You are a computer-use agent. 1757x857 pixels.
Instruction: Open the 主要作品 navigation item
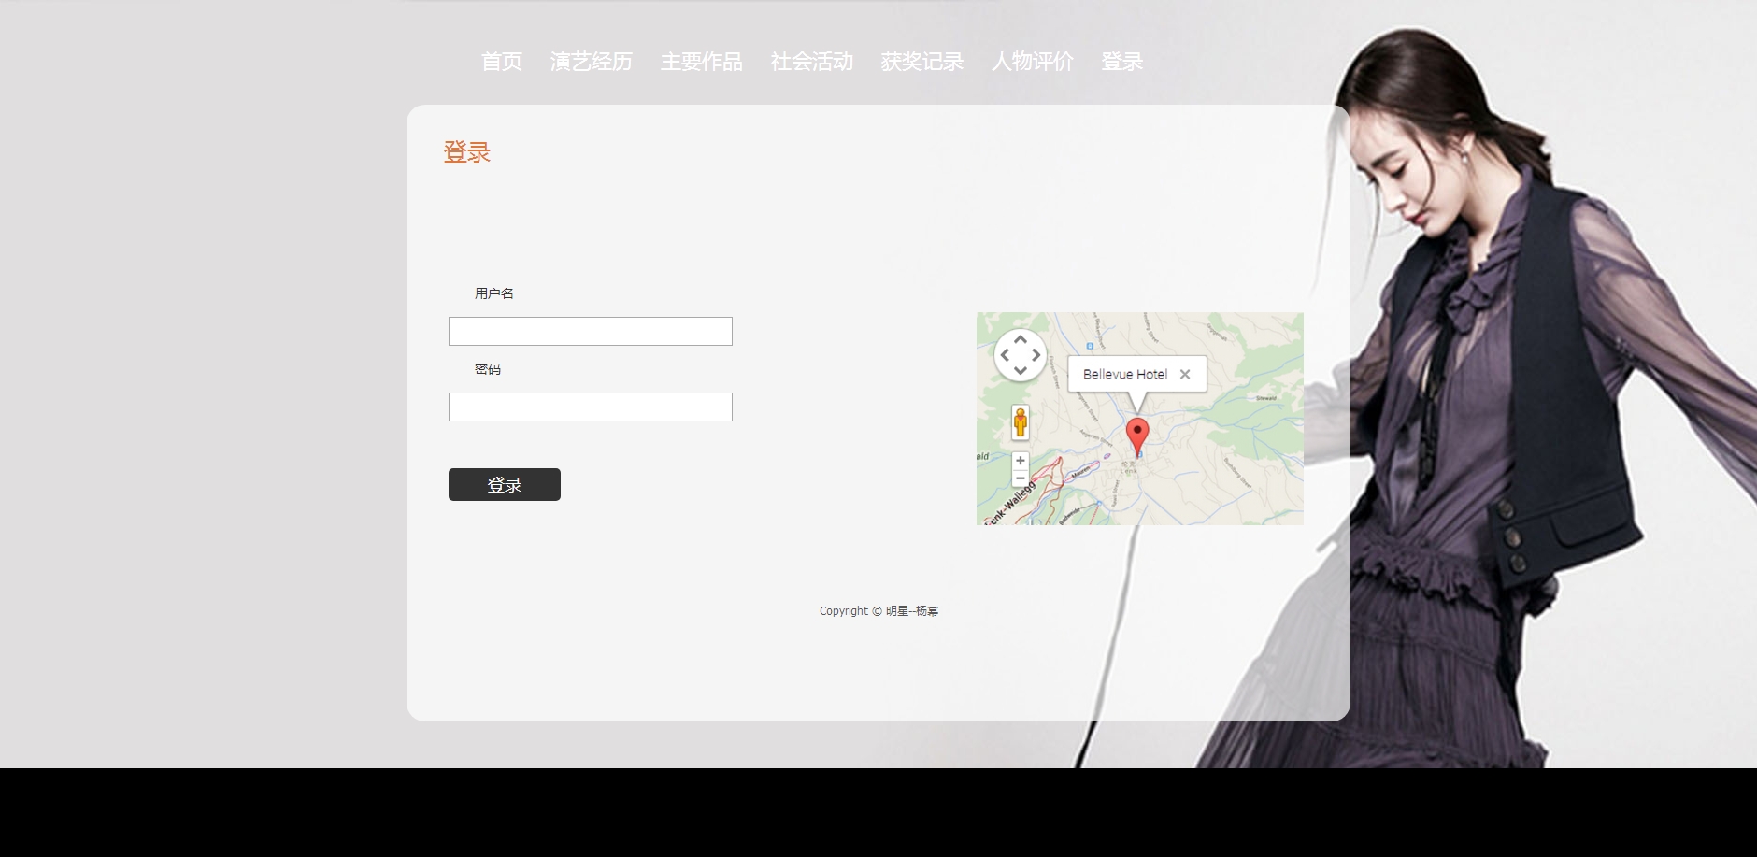pos(701,62)
